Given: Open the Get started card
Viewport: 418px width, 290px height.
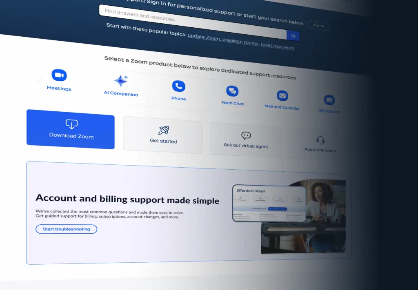Looking at the screenshot, I should (x=162, y=135).
